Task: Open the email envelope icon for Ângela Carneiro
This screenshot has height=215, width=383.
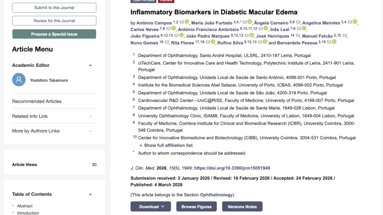Action: pyautogui.click(x=299, y=22)
